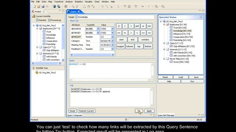The width and height of the screenshot is (236, 132).
Task: Click the Project tree horizontal scrollbar
Action: 46,63
